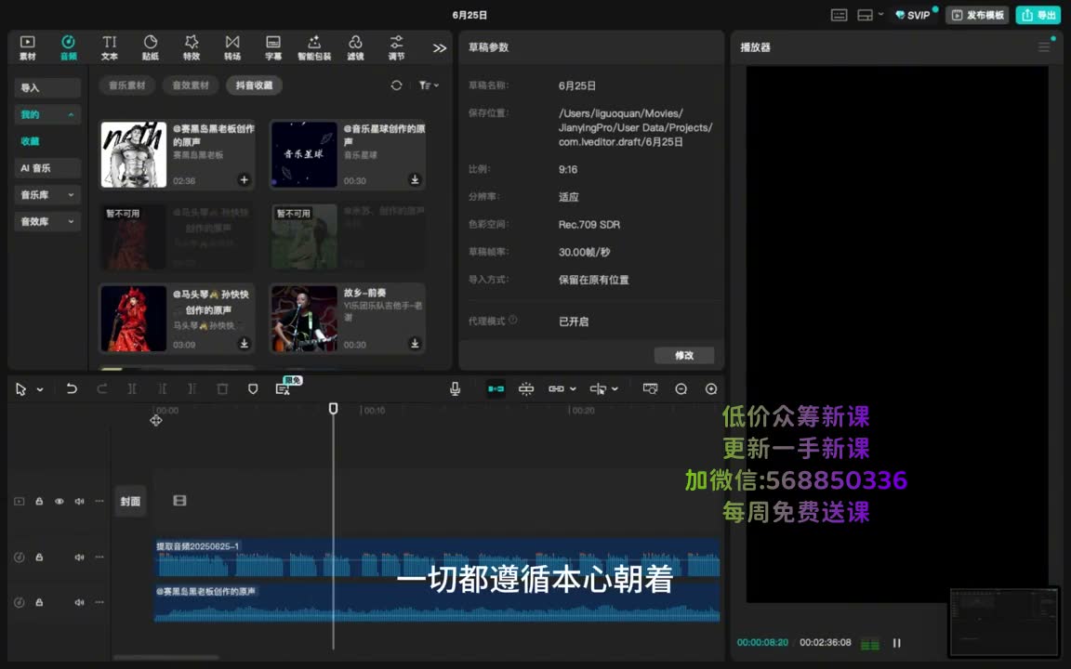
Task: Open the 调节 adjustment tab
Action: click(396, 47)
